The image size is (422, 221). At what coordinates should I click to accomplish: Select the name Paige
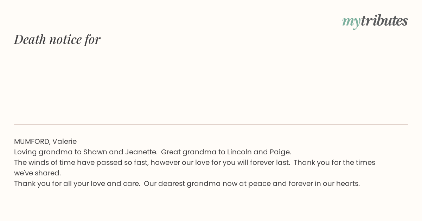pos(280,152)
